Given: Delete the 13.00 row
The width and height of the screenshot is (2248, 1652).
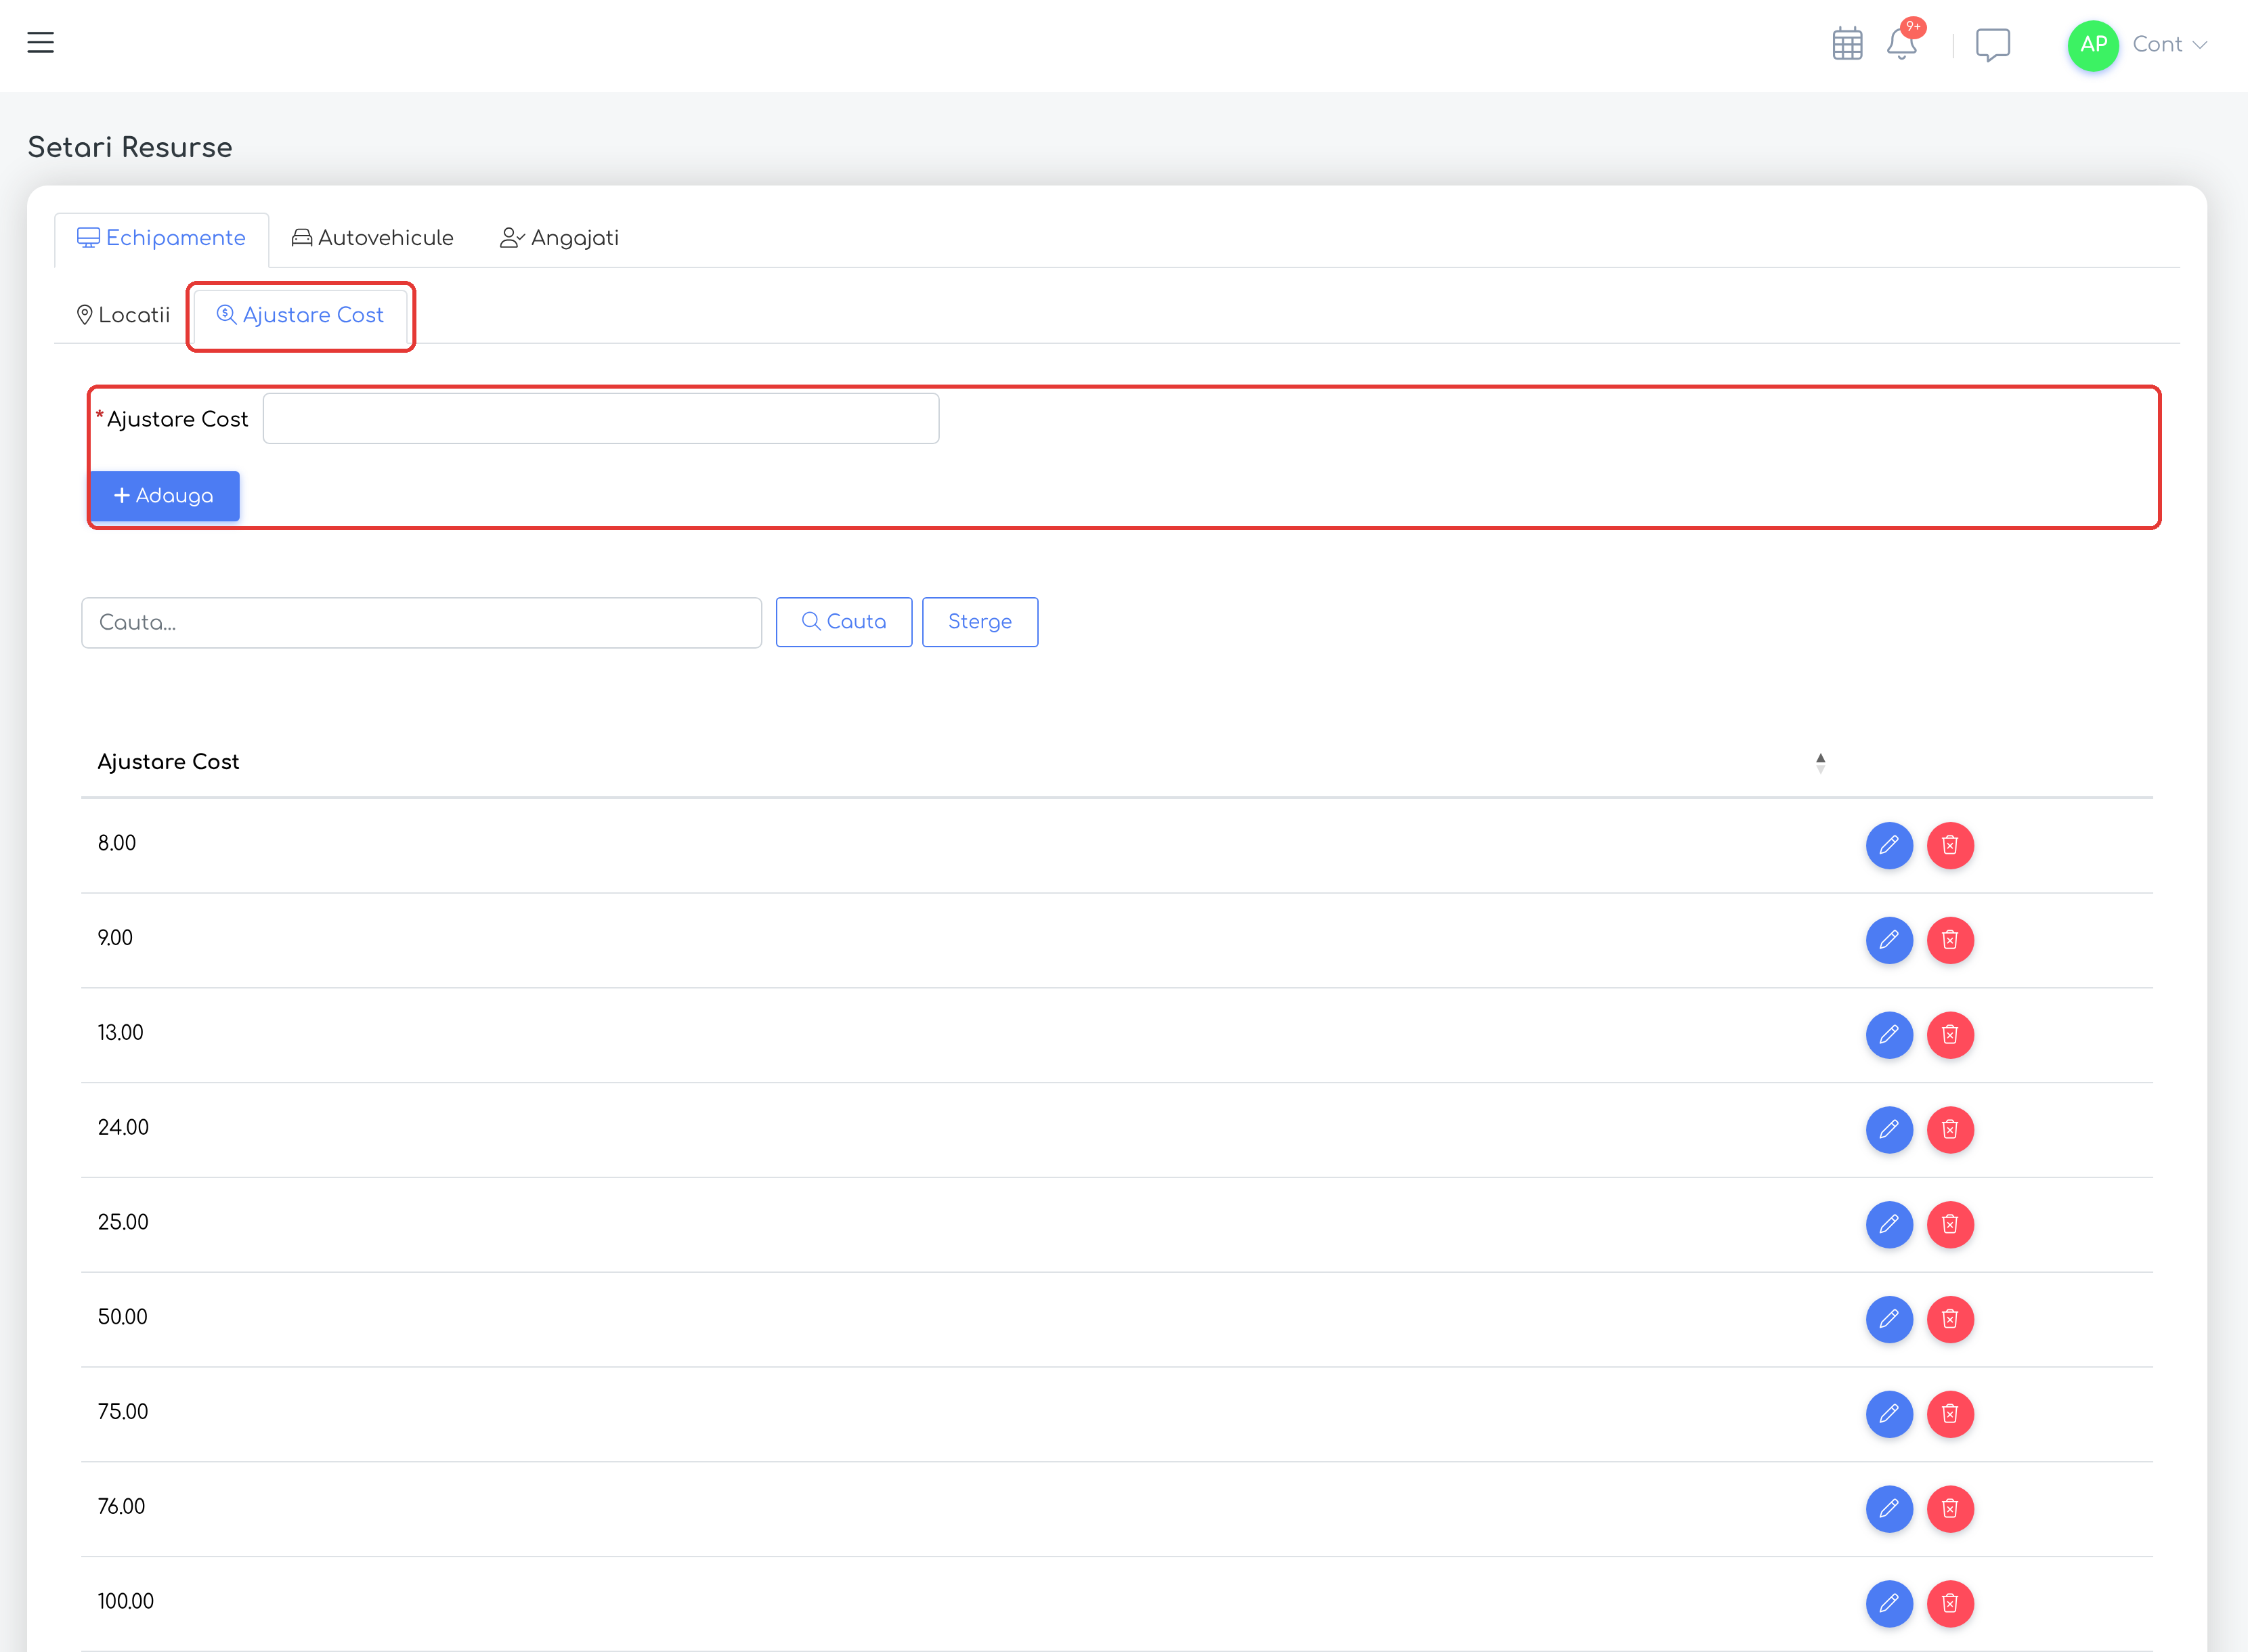Looking at the screenshot, I should pyautogui.click(x=1949, y=1035).
